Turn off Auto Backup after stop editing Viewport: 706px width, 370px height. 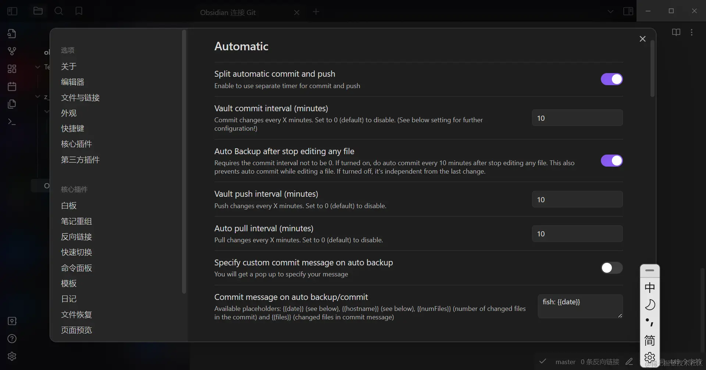coord(611,161)
